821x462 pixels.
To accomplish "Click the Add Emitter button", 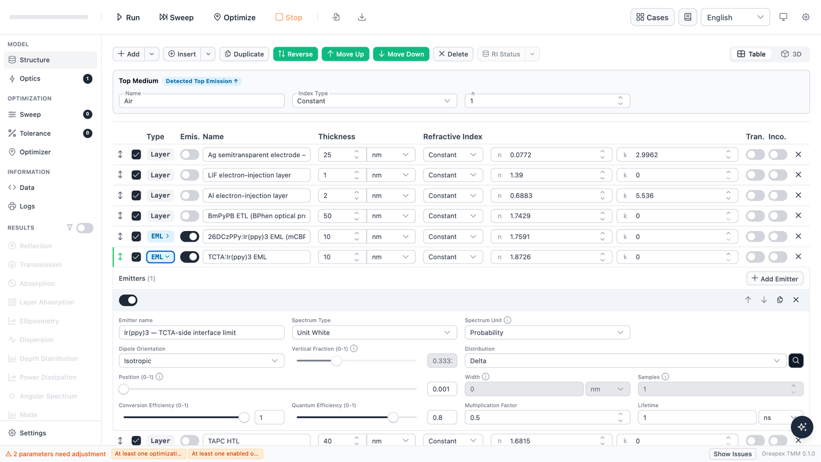I will pyautogui.click(x=774, y=279).
